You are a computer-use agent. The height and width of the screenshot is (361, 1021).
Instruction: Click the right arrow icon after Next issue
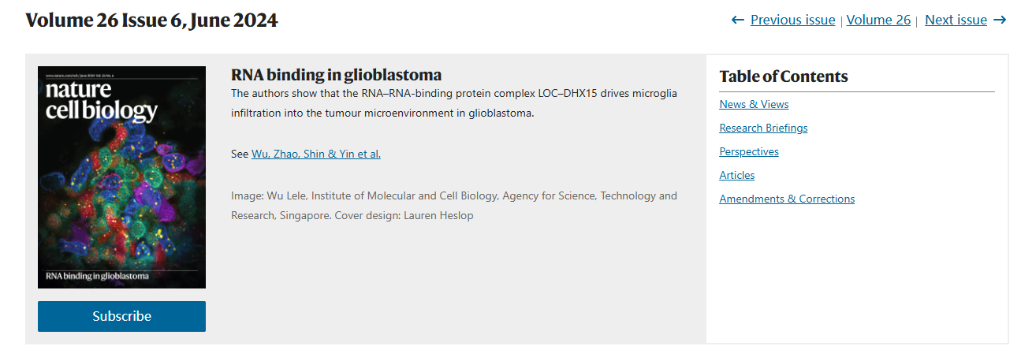(x=1000, y=20)
